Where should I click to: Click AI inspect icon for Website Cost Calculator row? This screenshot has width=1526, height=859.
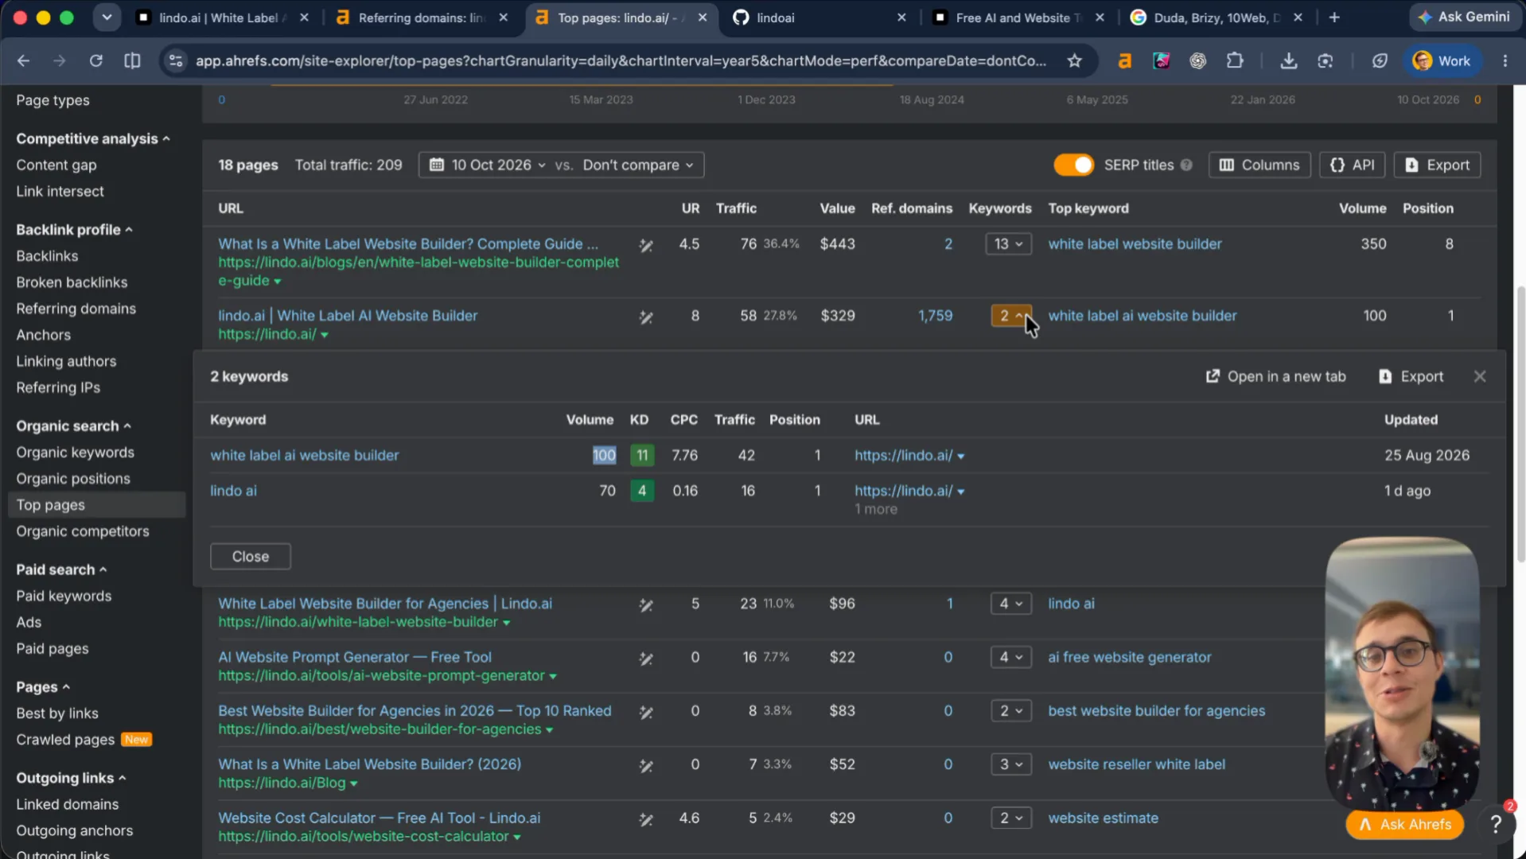pyautogui.click(x=646, y=819)
